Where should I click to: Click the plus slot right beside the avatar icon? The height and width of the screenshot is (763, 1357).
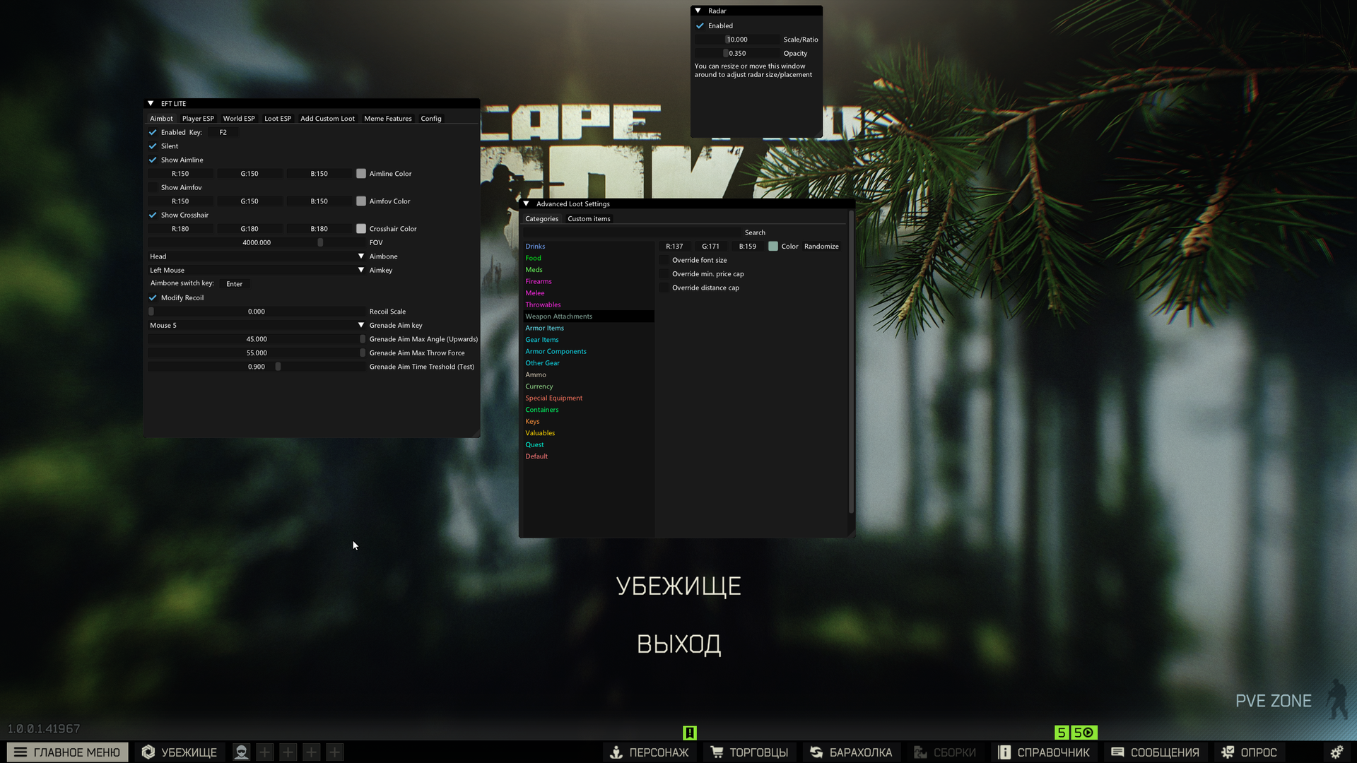click(264, 752)
